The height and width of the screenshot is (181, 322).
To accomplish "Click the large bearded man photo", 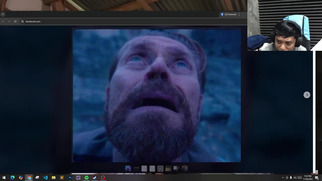I will [156, 96].
